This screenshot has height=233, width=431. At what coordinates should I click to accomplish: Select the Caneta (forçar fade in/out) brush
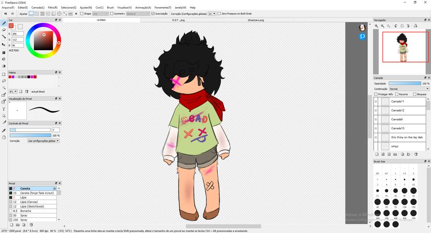click(33, 193)
